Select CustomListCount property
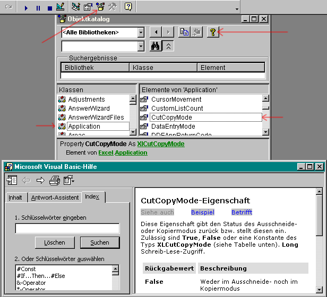 (177, 109)
